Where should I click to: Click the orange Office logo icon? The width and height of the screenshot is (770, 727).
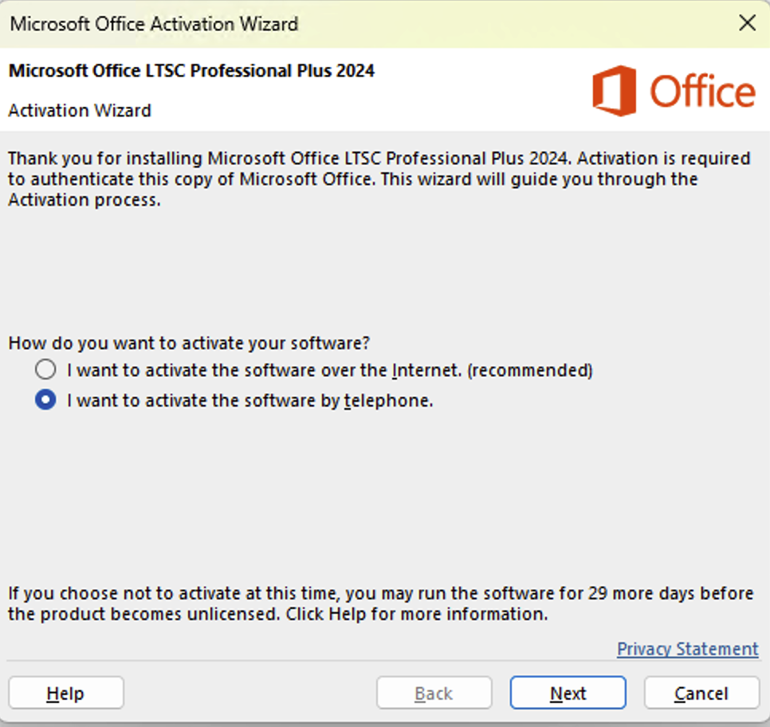coord(614,91)
